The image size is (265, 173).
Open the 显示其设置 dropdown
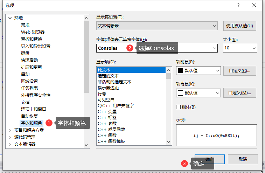pyautogui.click(x=157, y=26)
